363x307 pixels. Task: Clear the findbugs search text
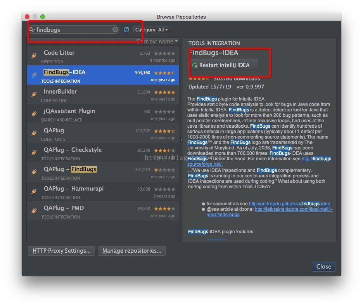coord(115,29)
